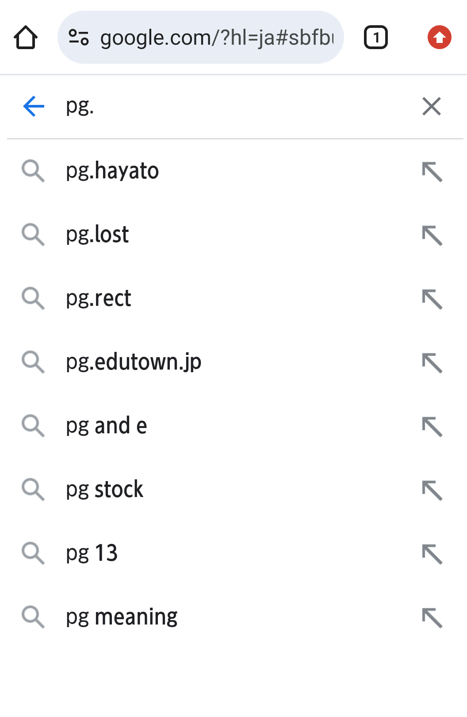Tap the google.com address bar URL
Viewport: 467px width, 717px height.
pos(217,38)
